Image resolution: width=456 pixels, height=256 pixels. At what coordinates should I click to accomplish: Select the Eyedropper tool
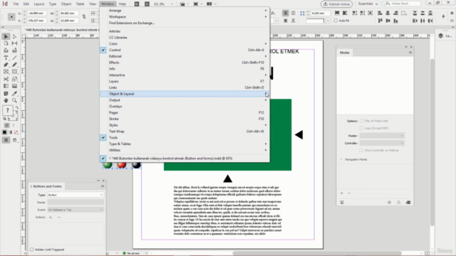pos(14,93)
